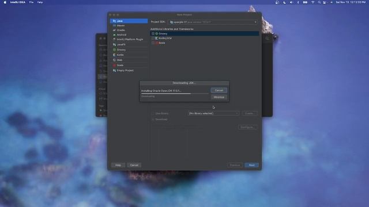Click Cancel at bottom of New Project
Screen dimensions: 369x207
tap(134, 165)
